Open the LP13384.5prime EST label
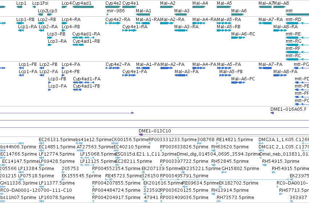309x203 pixels. tap(36, 169)
